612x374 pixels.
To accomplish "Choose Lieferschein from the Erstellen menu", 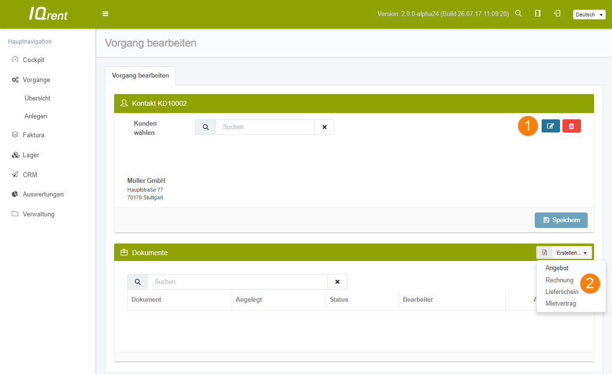I will pos(562,292).
